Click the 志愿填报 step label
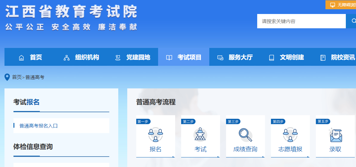Screen dimensions: 356x167 coord(290,149)
